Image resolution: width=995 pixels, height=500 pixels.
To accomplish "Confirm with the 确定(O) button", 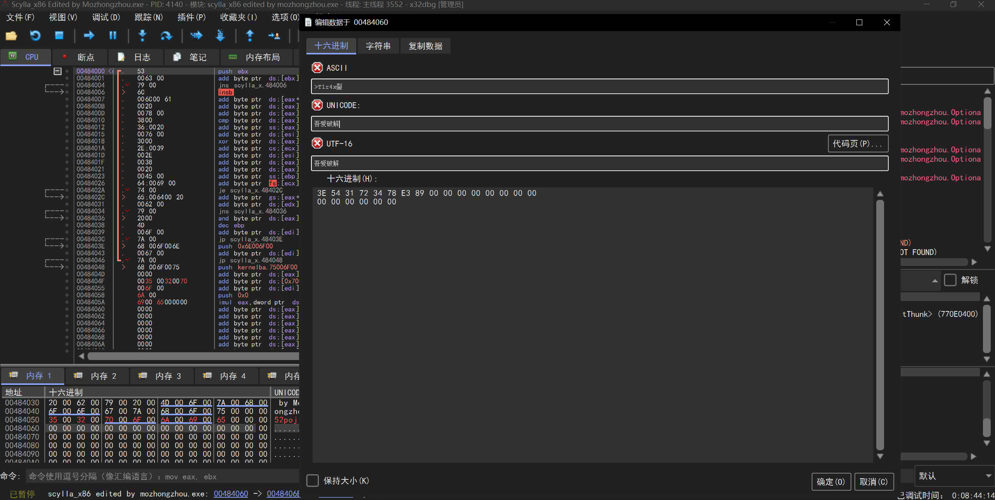I will pyautogui.click(x=831, y=482).
